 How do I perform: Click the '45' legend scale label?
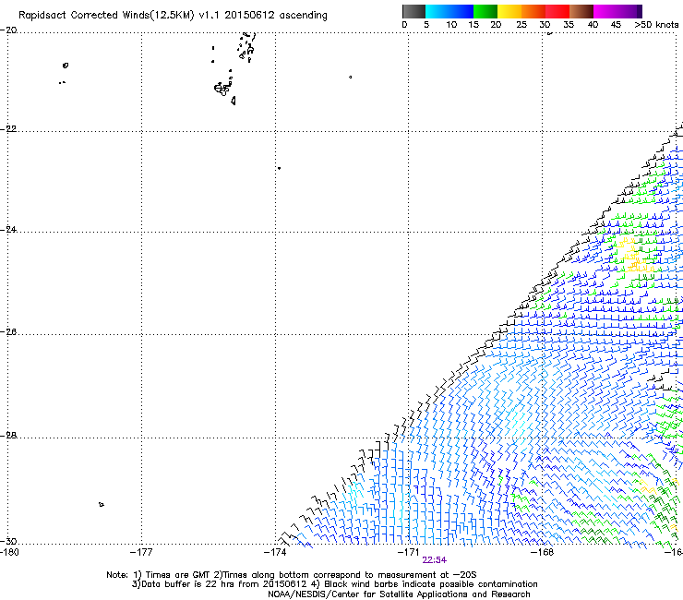(x=616, y=25)
